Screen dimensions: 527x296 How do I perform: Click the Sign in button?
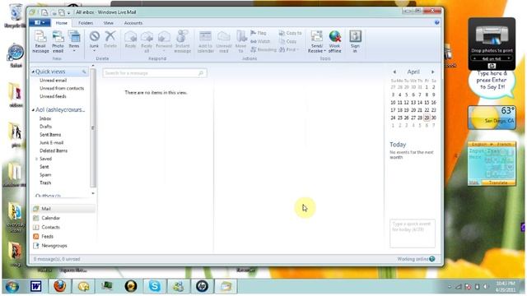(355, 42)
